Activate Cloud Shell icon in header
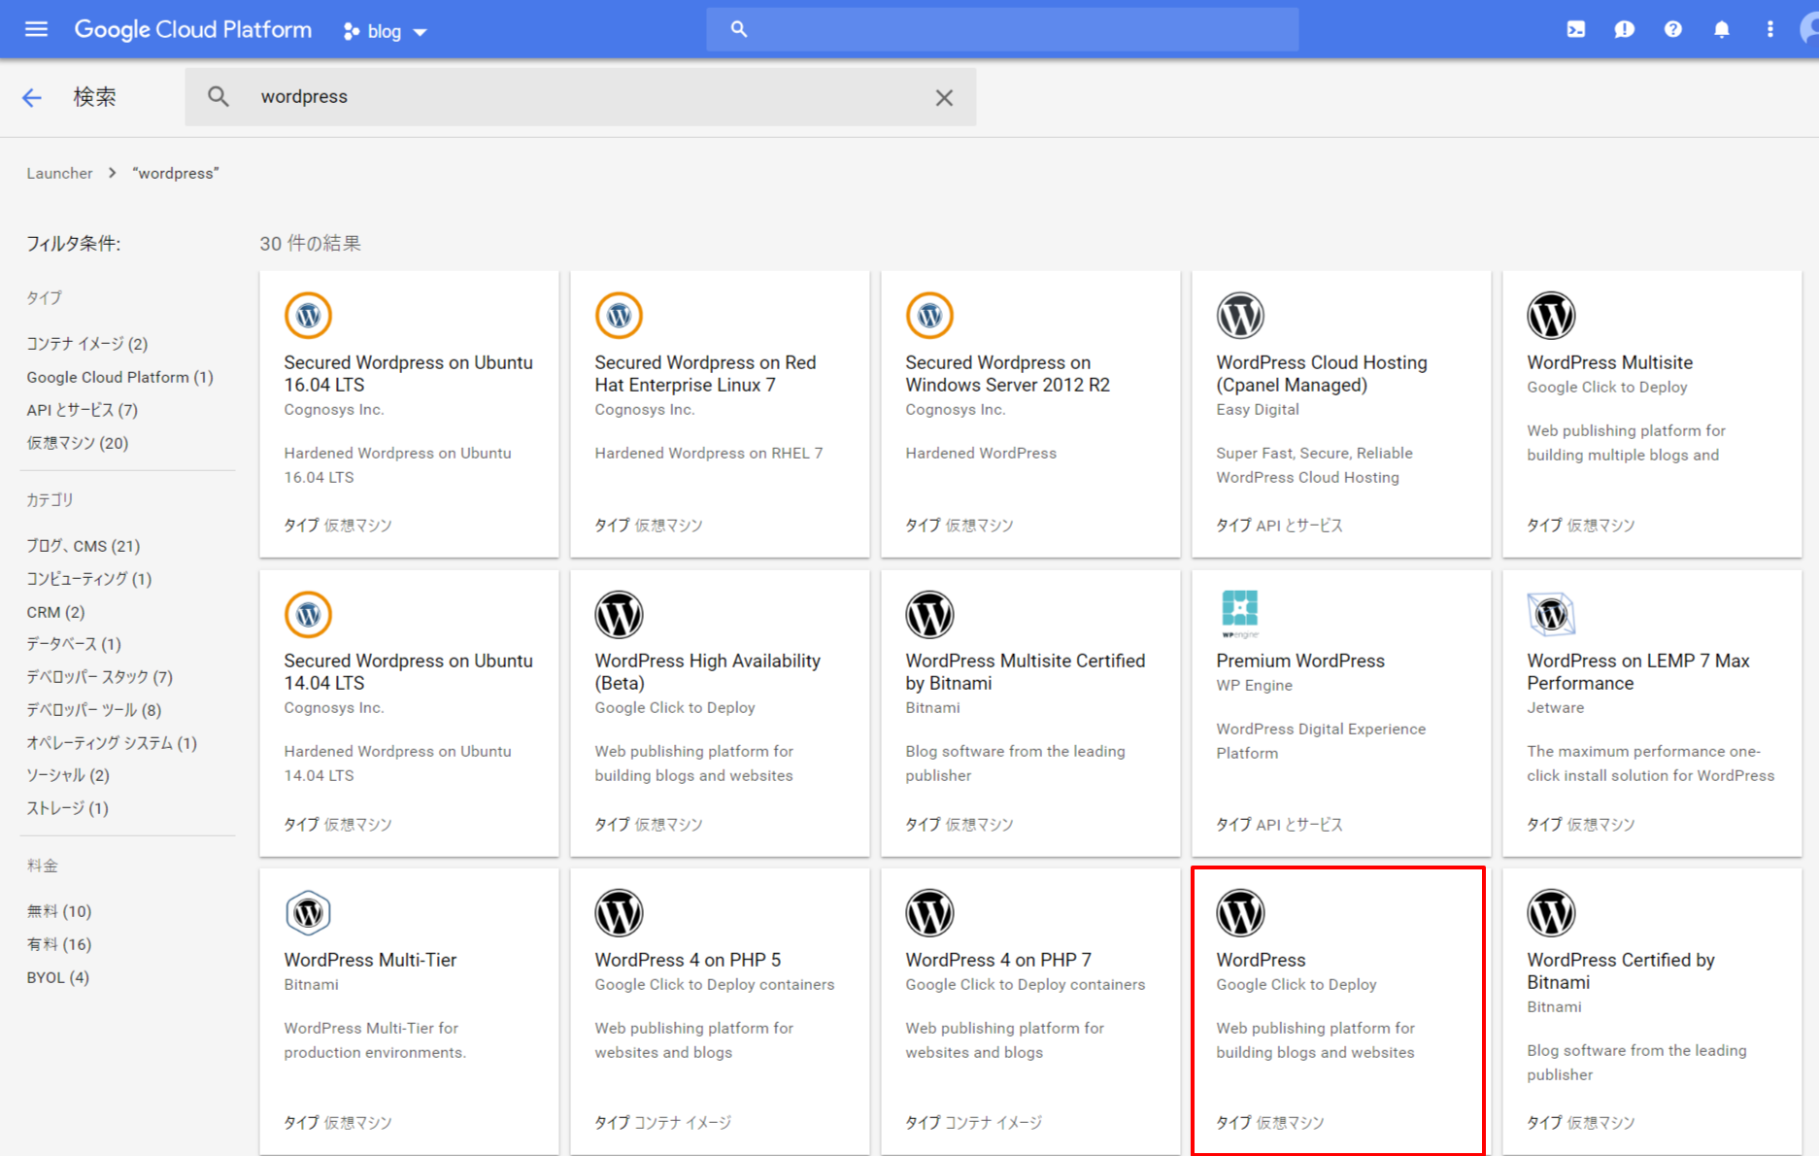 click(1575, 29)
